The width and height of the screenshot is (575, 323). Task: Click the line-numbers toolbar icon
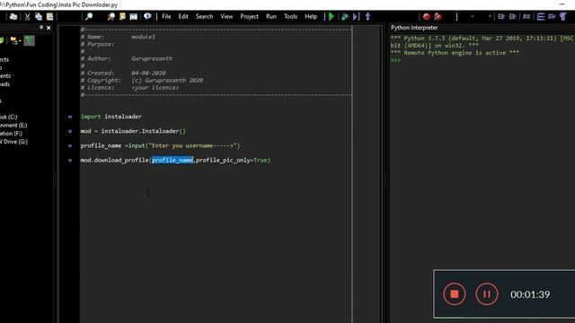541,16
